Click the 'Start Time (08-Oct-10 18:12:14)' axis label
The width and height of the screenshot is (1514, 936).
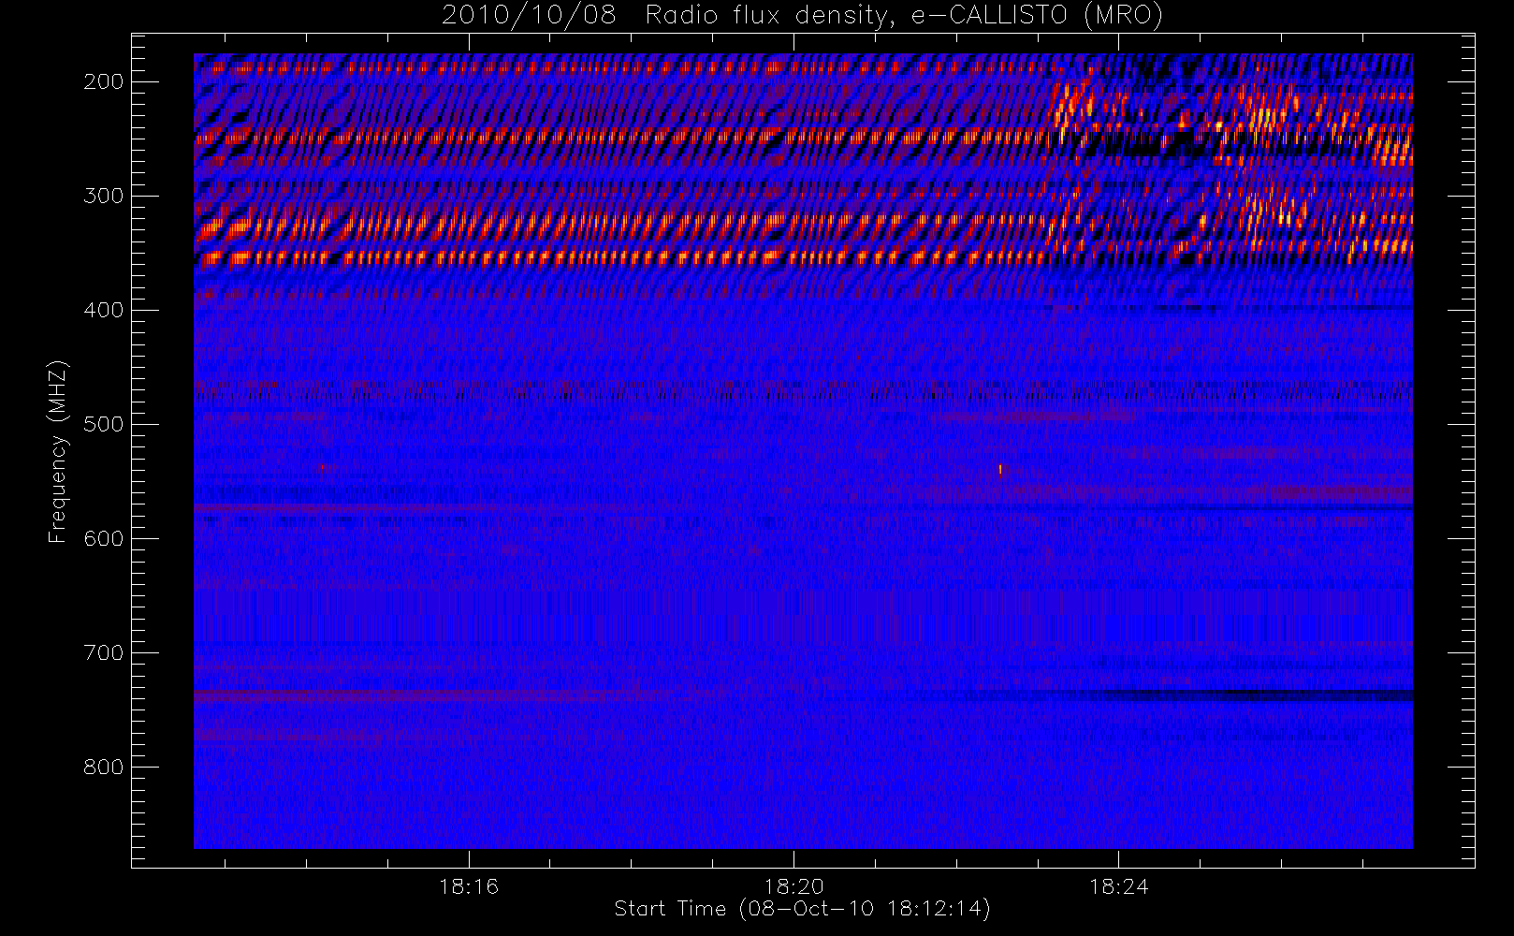pyautogui.click(x=802, y=909)
